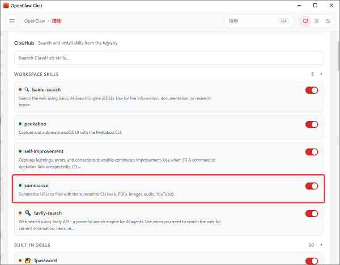
Task: Switch to light theme sun icon
Action: [x=317, y=21]
